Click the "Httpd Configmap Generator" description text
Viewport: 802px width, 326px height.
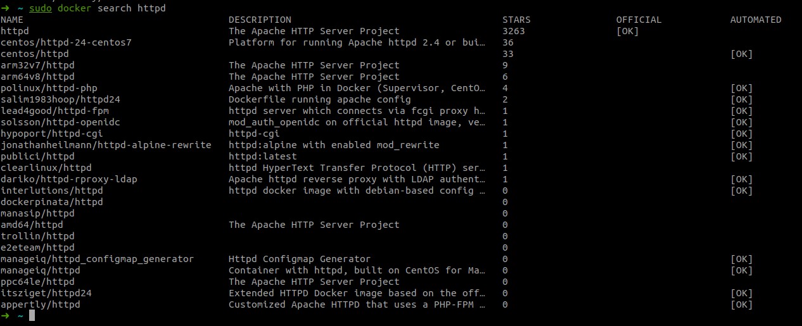pos(300,259)
